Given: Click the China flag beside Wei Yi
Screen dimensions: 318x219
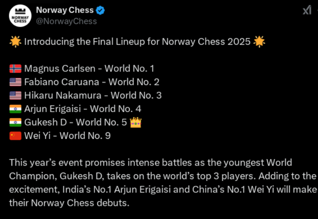Looking at the screenshot, I should (x=15, y=136).
